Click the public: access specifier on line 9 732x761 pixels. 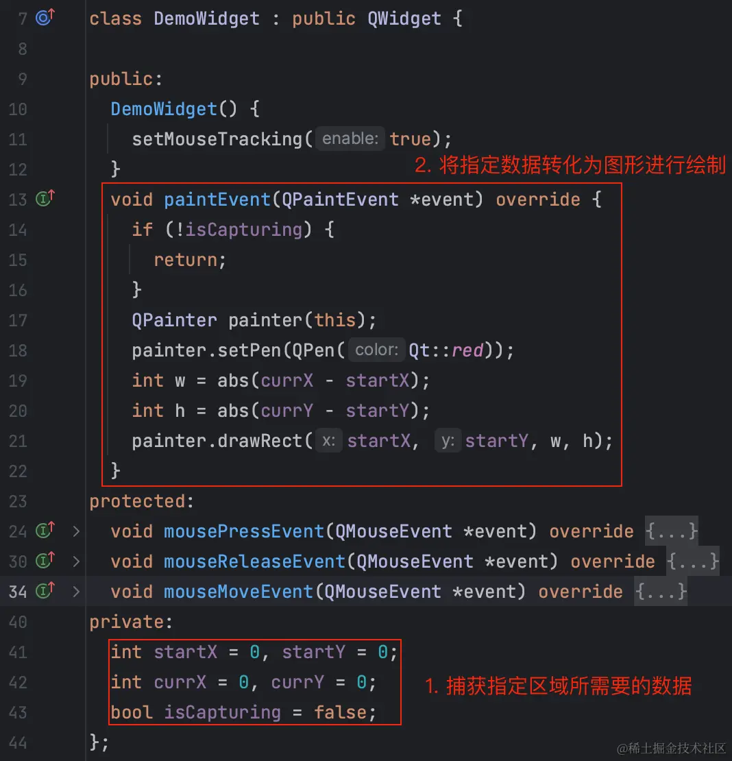(x=125, y=79)
